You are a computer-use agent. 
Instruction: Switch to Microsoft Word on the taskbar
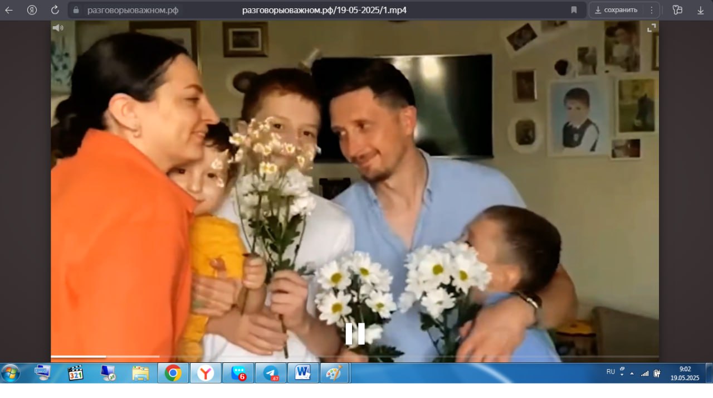click(304, 373)
